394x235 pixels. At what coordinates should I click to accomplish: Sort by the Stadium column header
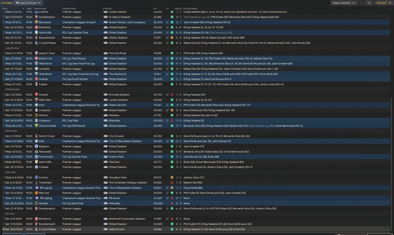point(107,9)
